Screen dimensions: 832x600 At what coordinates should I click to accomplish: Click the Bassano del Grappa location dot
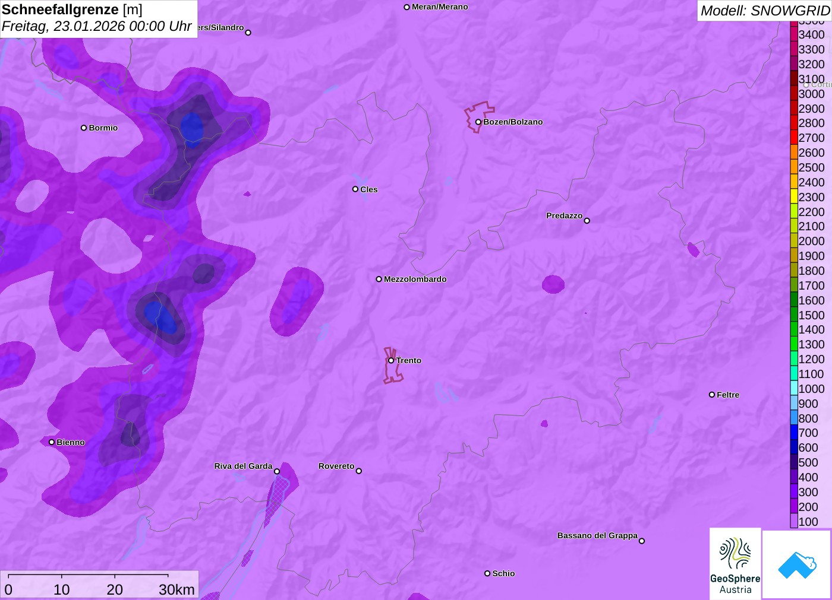click(642, 541)
